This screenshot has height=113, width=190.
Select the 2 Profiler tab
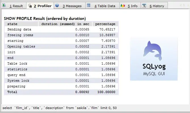click(40, 6)
